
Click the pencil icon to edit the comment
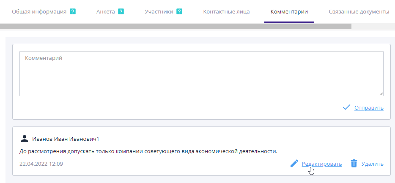coord(294,164)
